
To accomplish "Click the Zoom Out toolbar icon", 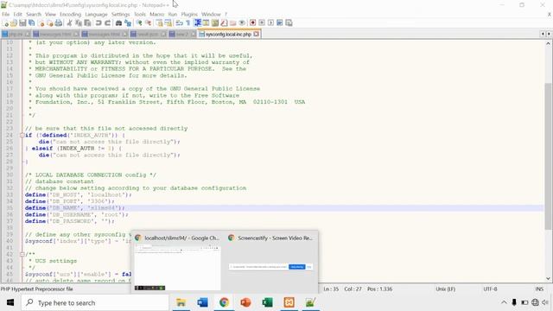I will (x=148, y=23).
